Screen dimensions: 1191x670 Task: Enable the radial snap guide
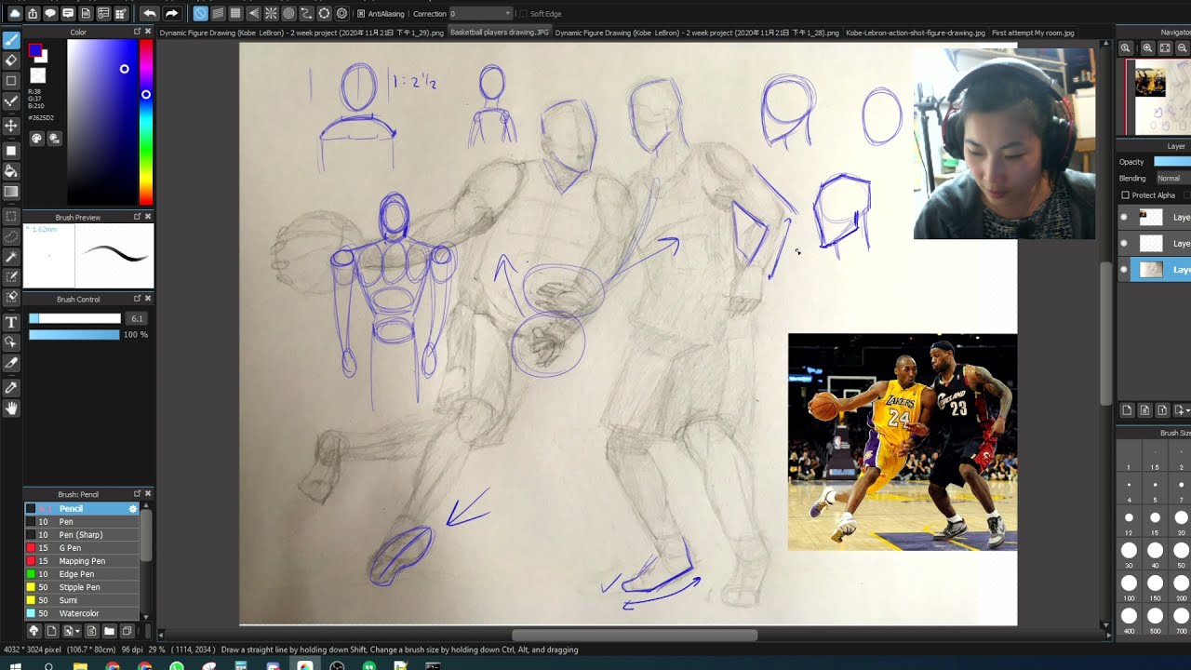[271, 14]
